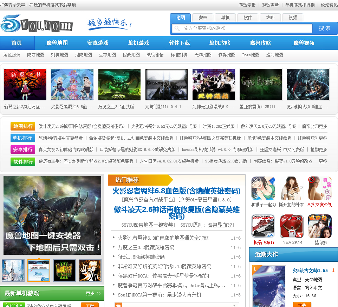338x307 pixels.
Task: Open 突5荒古之屿1.55 title link
Action: point(310,271)
